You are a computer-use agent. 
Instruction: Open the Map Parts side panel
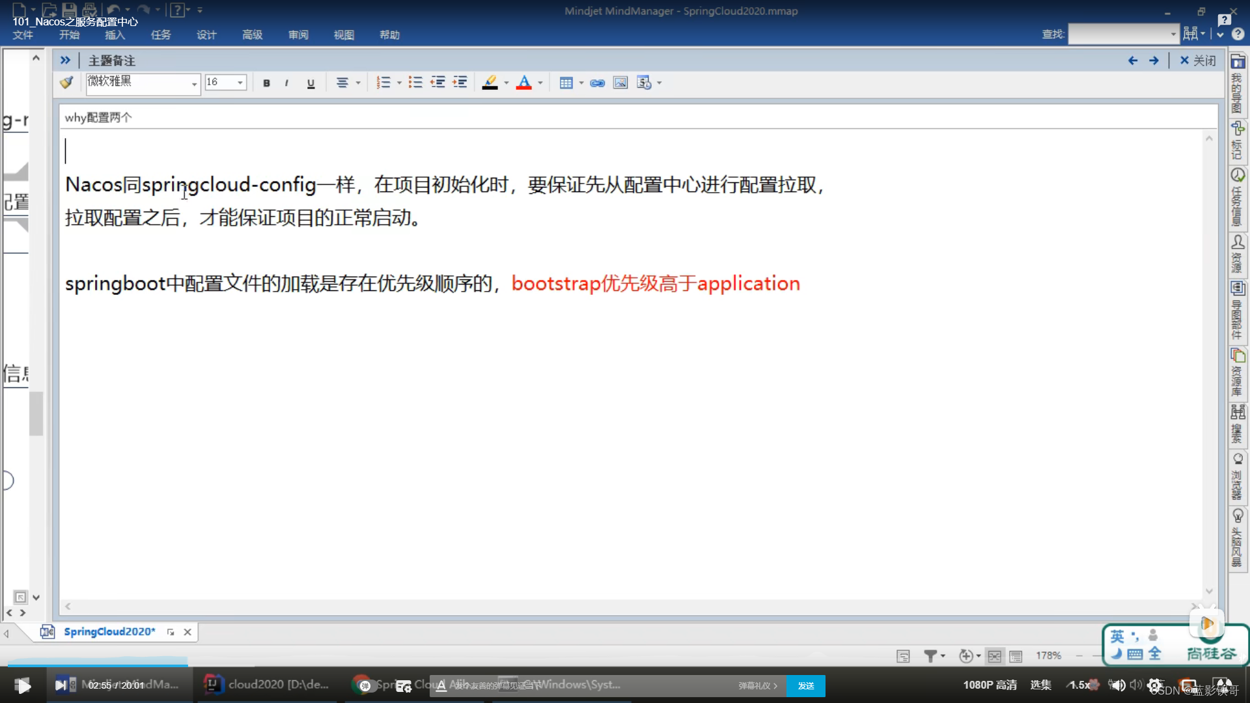1238,310
